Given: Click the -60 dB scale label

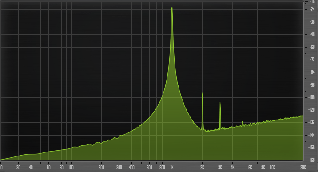Looking at the screenshot, I should point(312,47).
